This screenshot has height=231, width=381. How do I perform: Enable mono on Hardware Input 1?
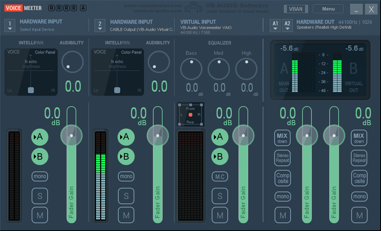(x=40, y=176)
